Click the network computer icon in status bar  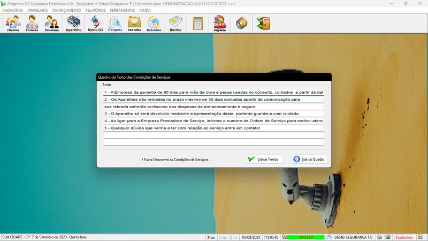coord(388,237)
